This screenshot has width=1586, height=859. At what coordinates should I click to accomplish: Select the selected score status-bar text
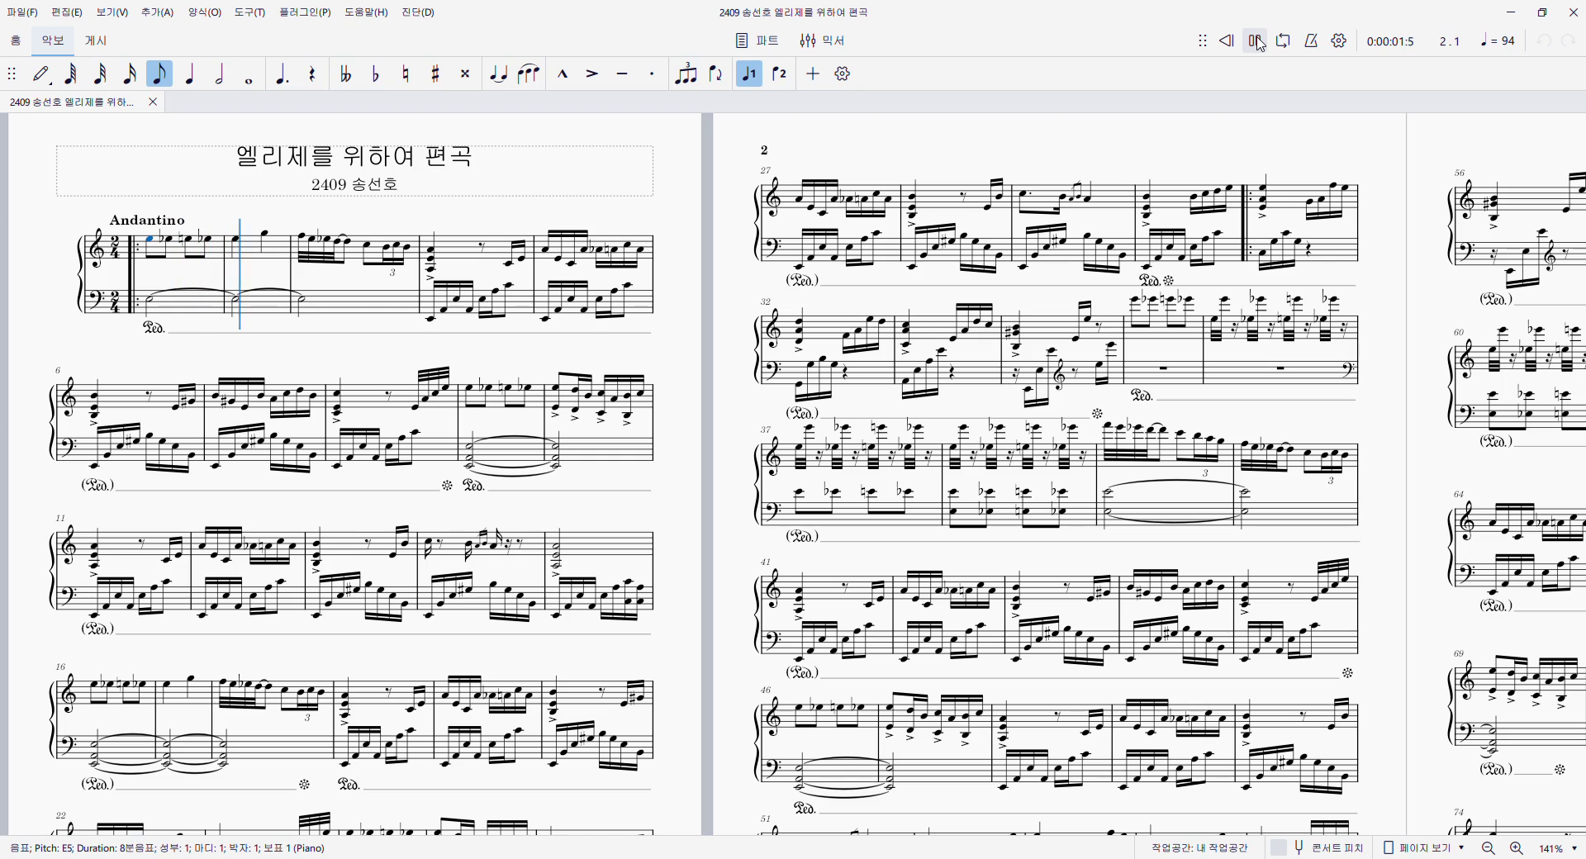tap(167, 848)
